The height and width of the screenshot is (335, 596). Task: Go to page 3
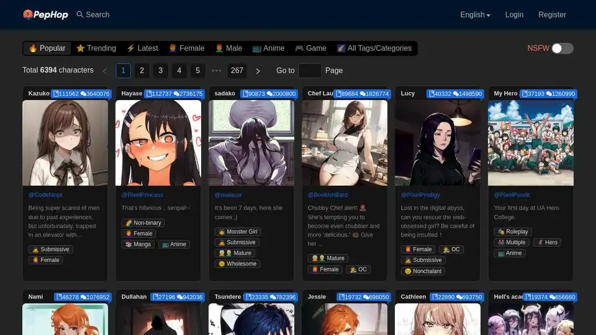[160, 71]
